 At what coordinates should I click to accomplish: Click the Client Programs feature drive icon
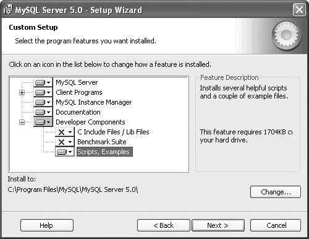tap(40, 92)
